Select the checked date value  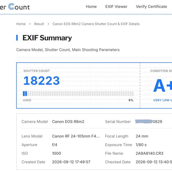click(154, 162)
